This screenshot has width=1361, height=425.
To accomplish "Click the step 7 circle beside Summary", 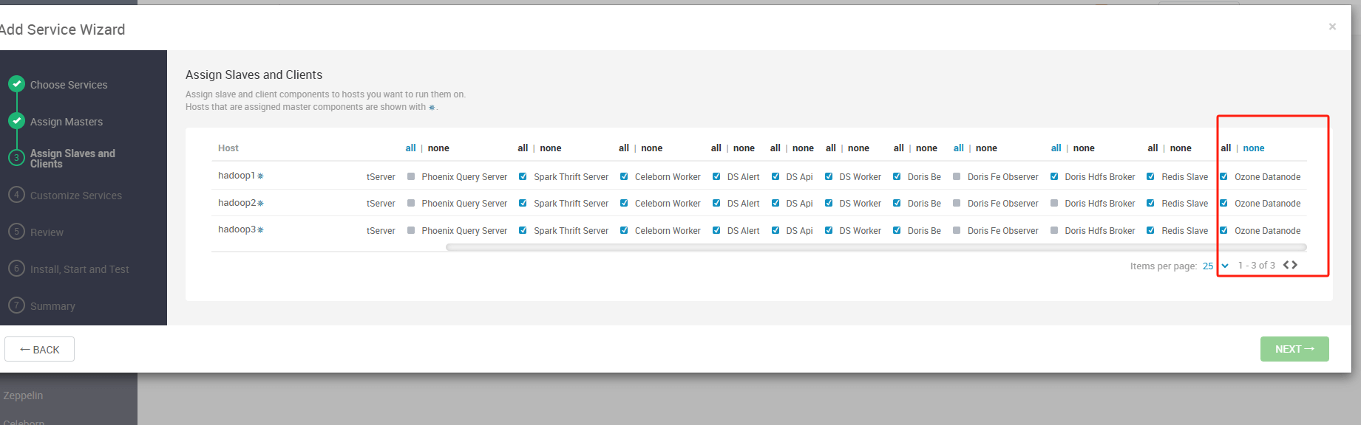I will point(16,305).
